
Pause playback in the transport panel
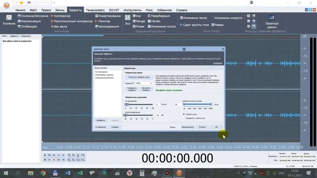50,160
